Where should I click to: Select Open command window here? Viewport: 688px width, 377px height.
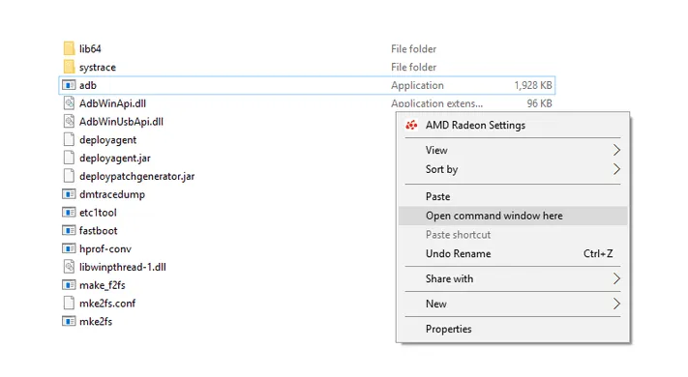point(513,216)
